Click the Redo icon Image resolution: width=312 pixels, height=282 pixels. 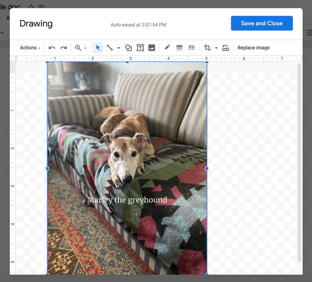(64, 47)
